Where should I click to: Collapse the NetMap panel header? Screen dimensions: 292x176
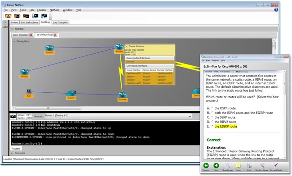click(12, 29)
